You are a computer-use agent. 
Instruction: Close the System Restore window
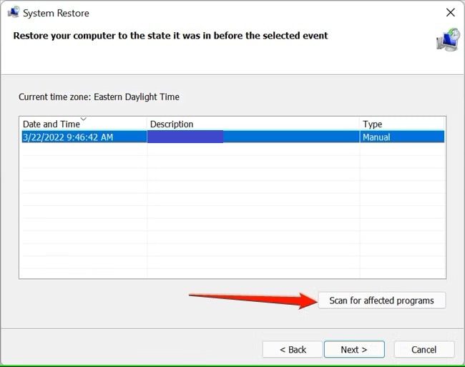pyautogui.click(x=451, y=12)
